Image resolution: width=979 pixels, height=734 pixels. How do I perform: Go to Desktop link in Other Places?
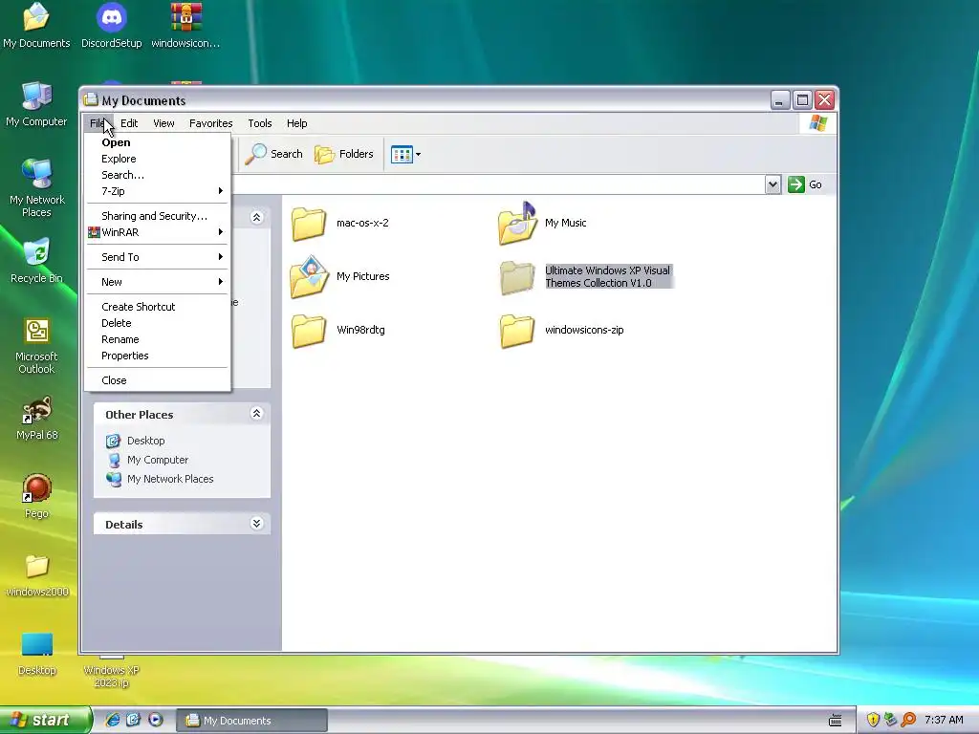145,441
